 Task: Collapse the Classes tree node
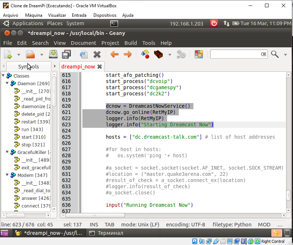3,75
